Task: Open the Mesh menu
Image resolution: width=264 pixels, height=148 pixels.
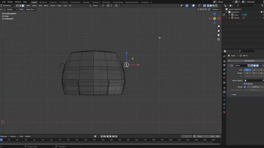Action: click(46, 6)
